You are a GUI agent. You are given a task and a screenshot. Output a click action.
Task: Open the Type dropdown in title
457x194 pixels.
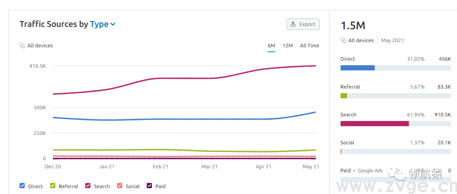pyautogui.click(x=99, y=24)
